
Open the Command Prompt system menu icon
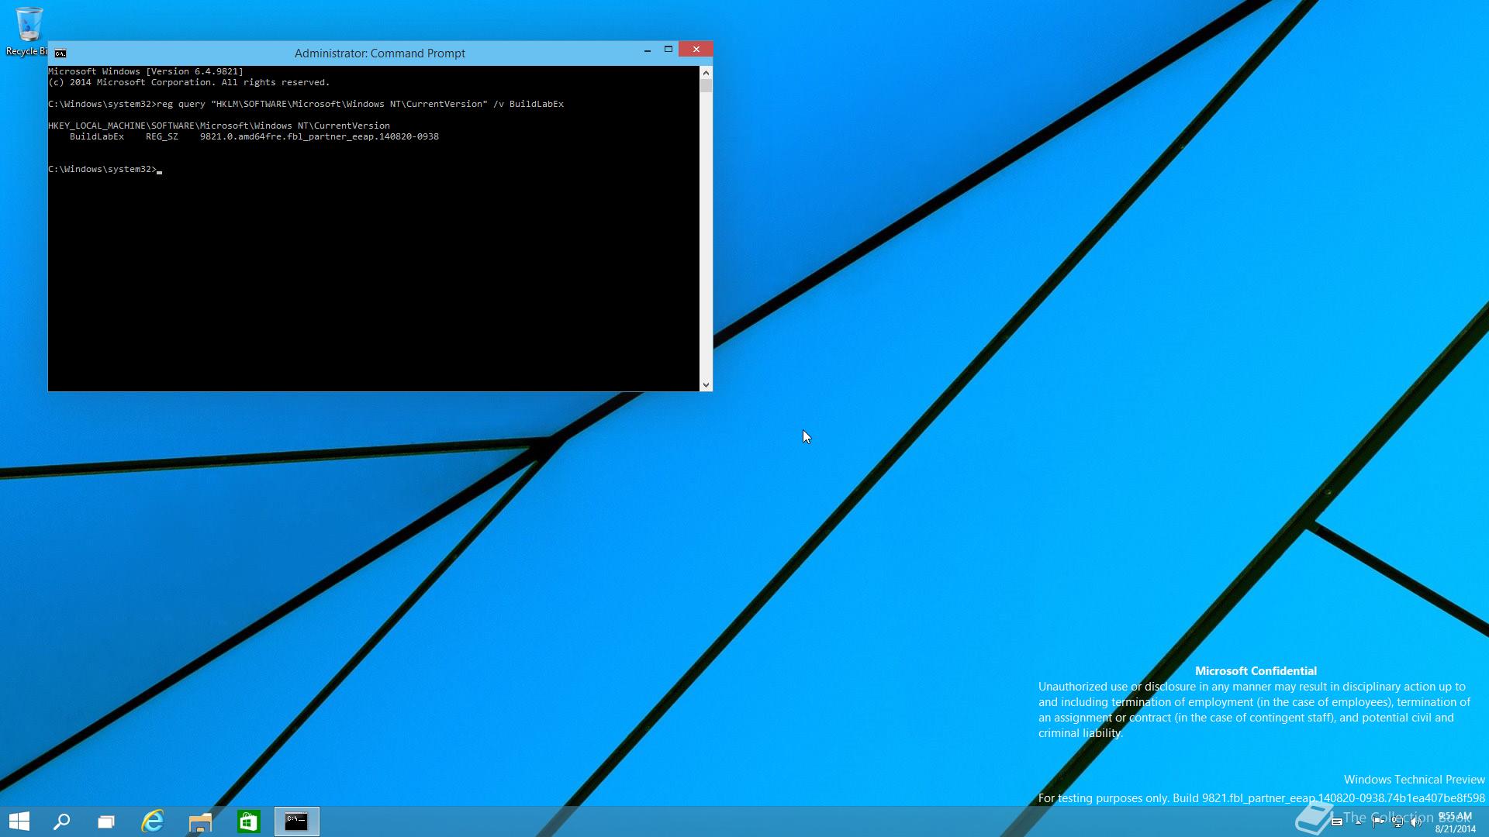[x=60, y=53]
